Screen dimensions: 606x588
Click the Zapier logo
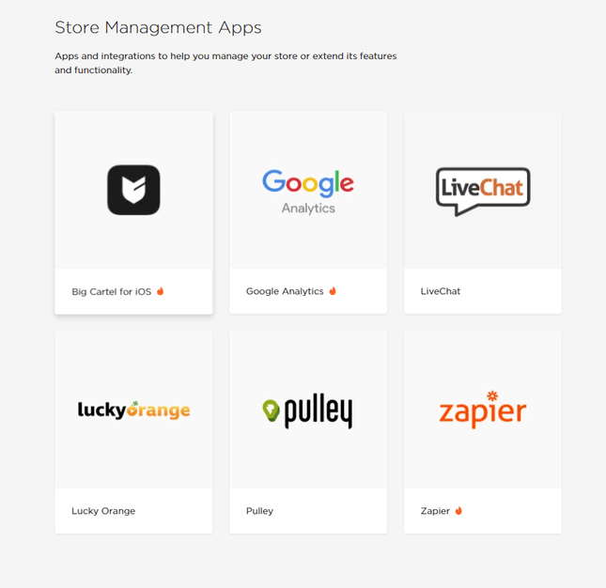coord(482,410)
